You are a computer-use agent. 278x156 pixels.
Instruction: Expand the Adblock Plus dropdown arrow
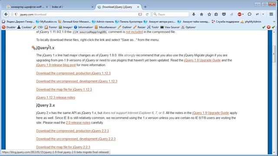pos(243,14)
